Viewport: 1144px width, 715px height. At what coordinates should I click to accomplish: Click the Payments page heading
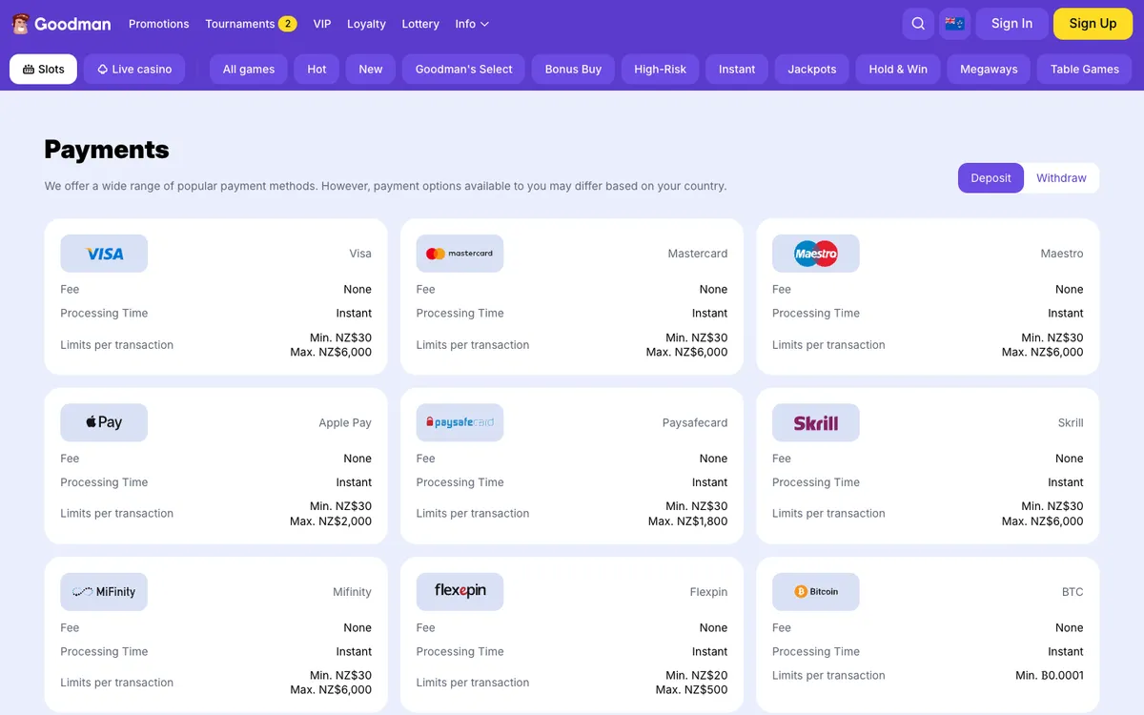tap(107, 150)
